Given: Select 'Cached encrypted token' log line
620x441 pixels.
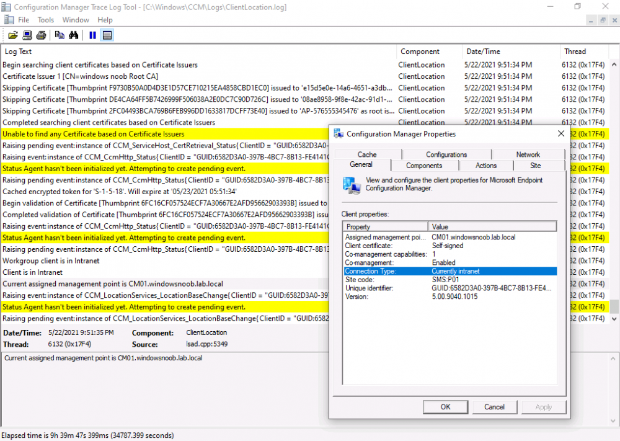Looking at the screenshot, I should coord(166,192).
